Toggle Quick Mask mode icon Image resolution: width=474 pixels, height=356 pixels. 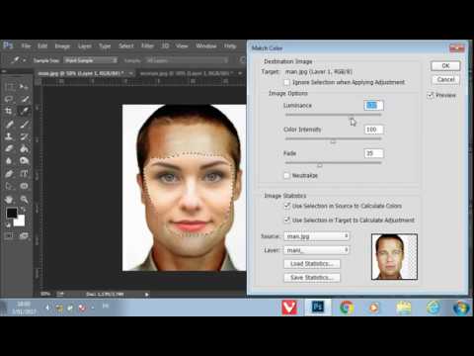pos(9,235)
